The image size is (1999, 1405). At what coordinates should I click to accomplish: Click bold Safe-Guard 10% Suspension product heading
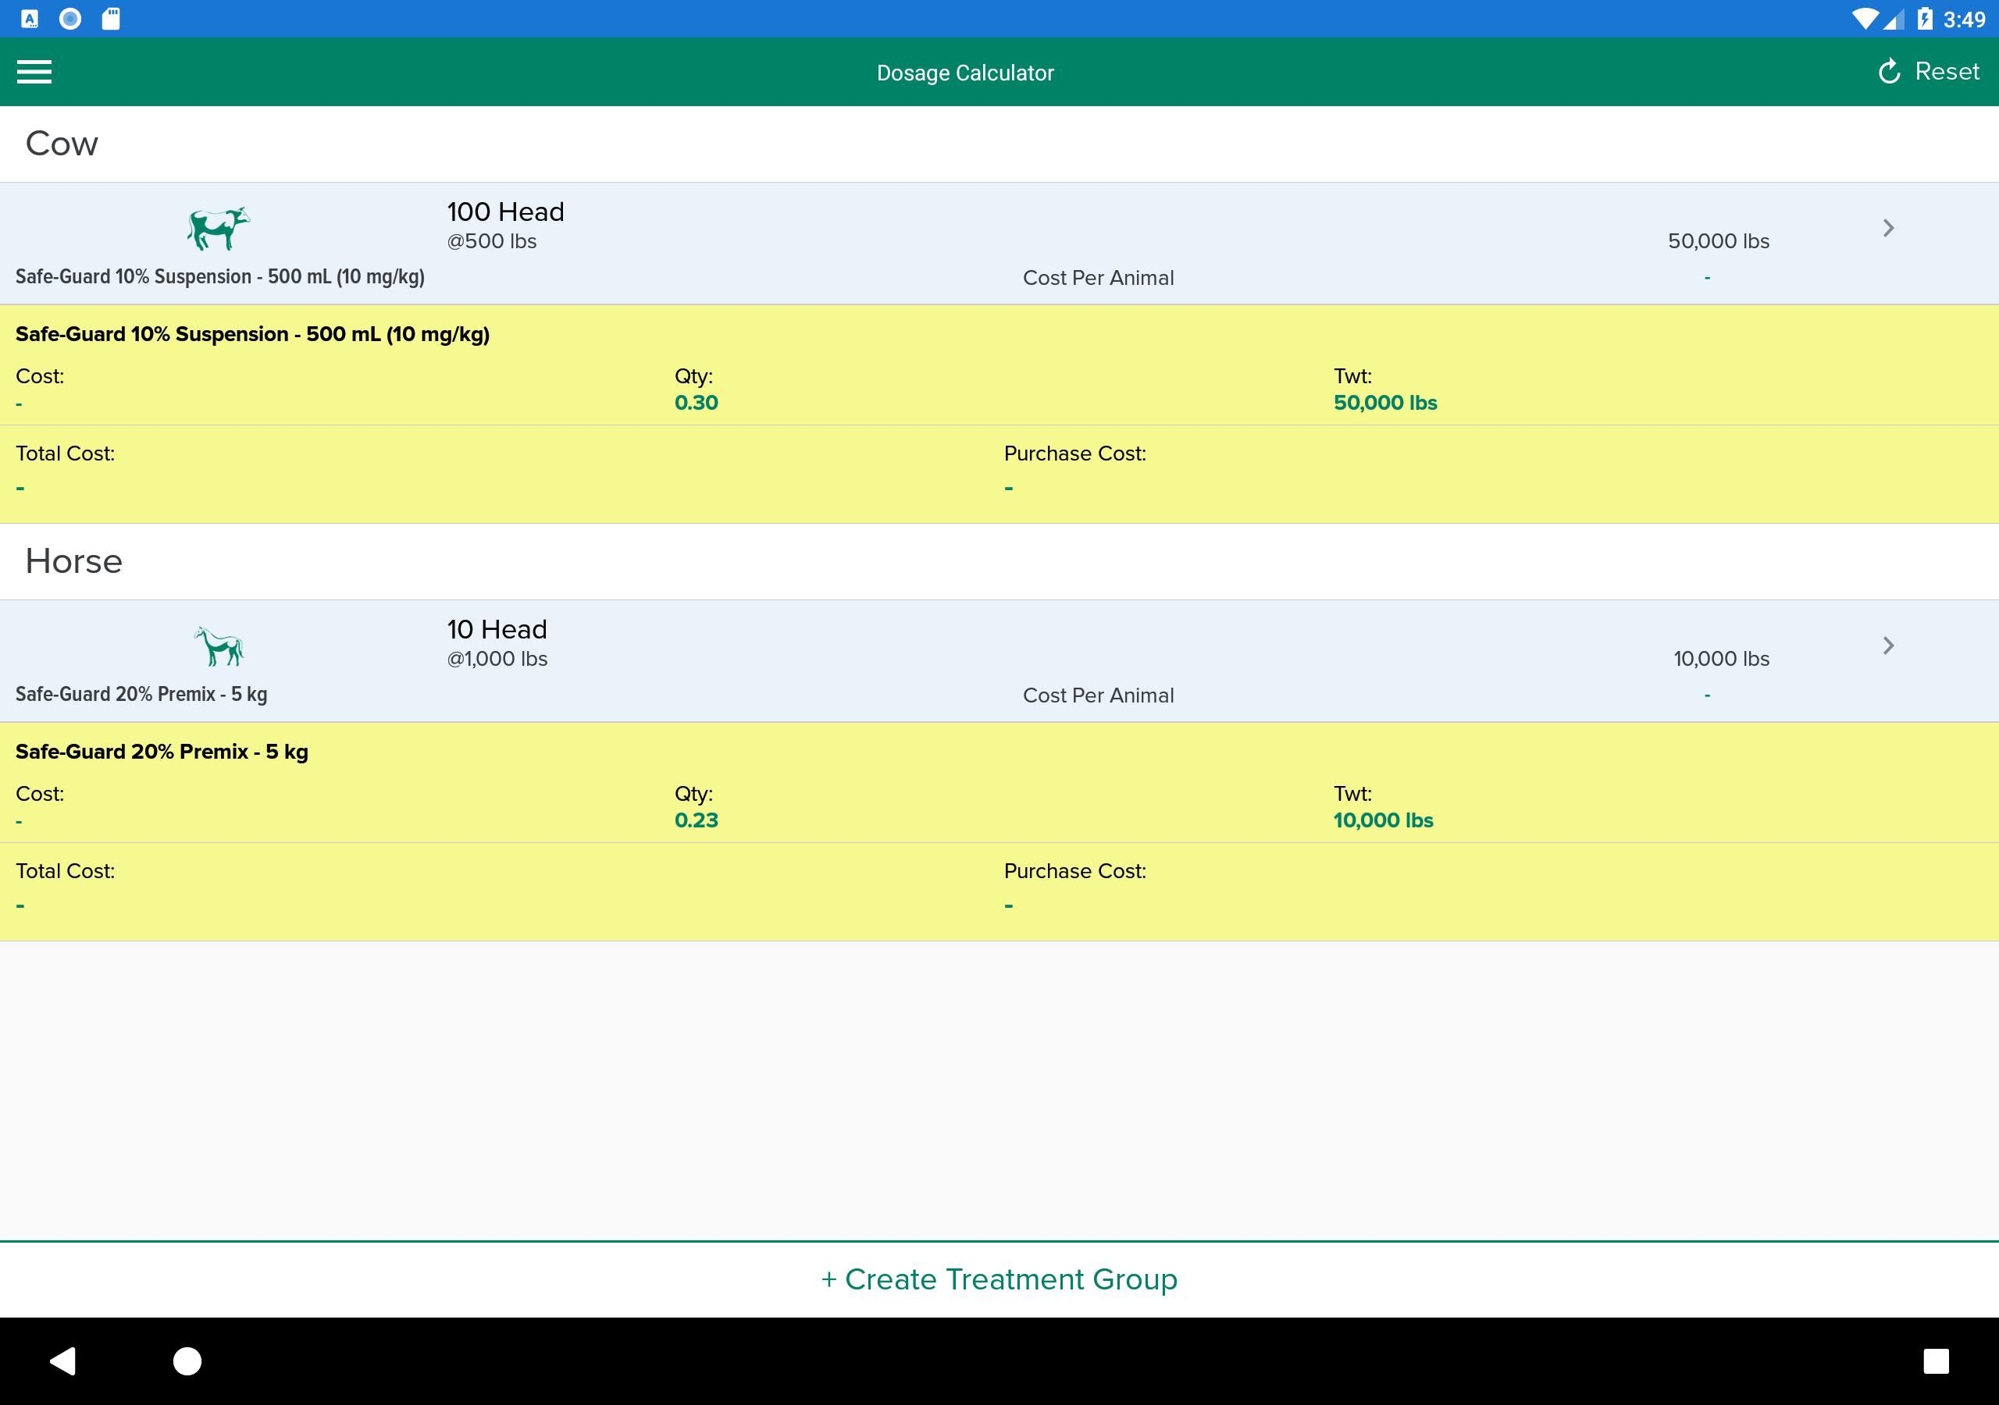pyautogui.click(x=252, y=334)
